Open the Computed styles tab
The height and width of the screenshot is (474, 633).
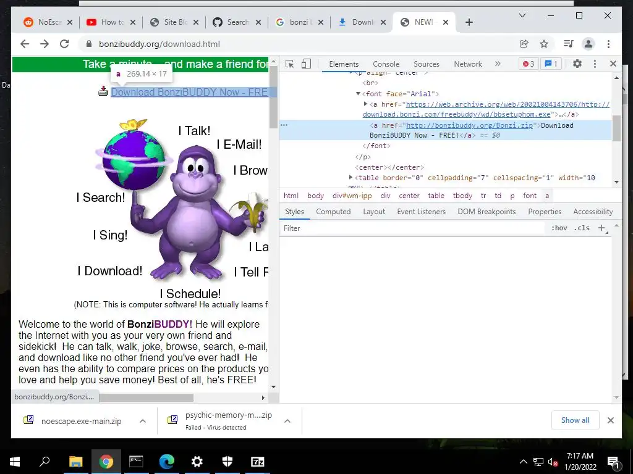pos(333,212)
